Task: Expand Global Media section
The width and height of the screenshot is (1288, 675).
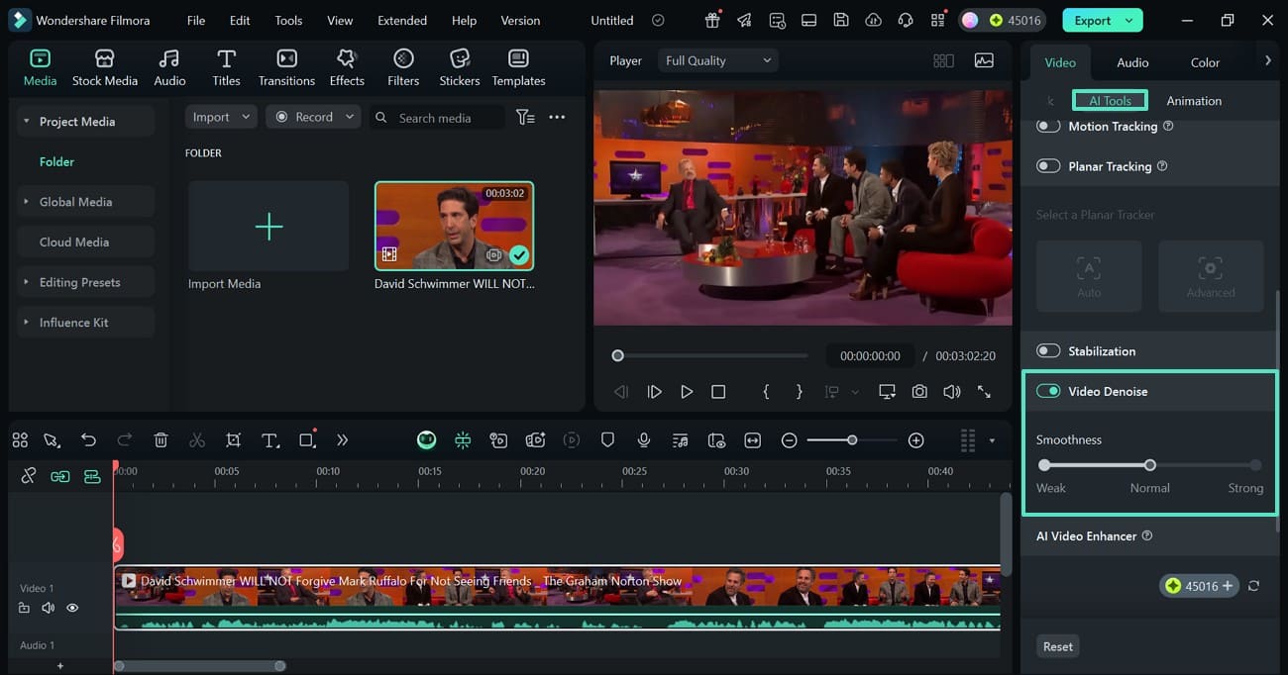Action: pyautogui.click(x=27, y=202)
